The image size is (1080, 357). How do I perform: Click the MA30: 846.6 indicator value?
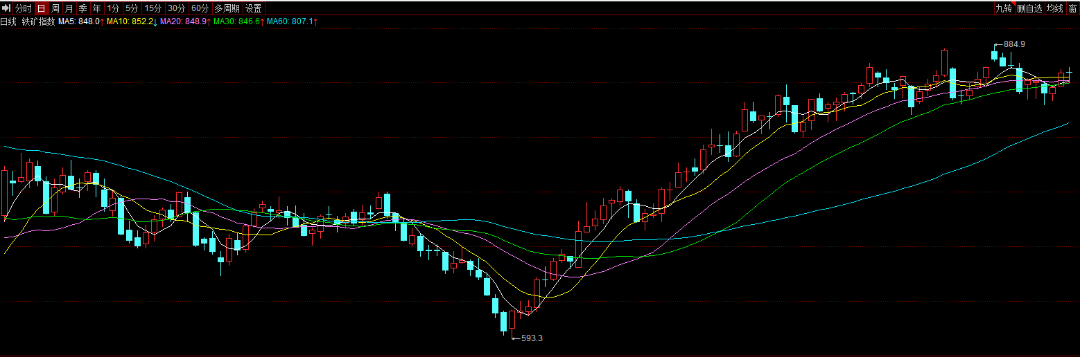[x=238, y=22]
